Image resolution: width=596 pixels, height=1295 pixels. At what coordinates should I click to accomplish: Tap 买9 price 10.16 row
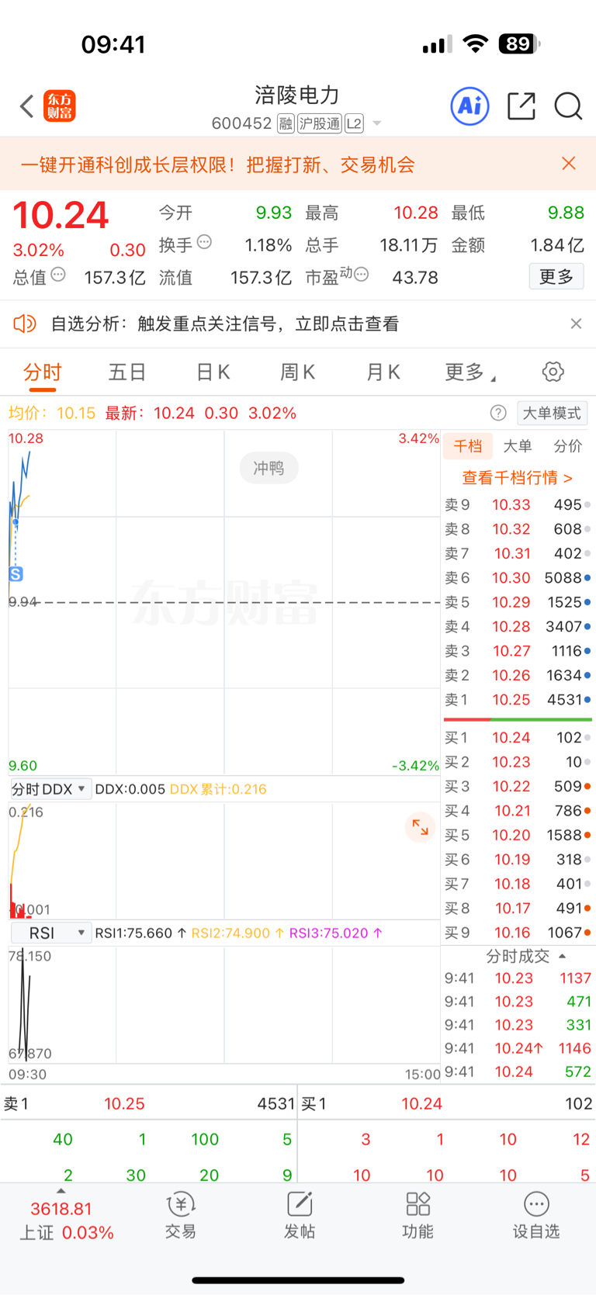click(518, 932)
